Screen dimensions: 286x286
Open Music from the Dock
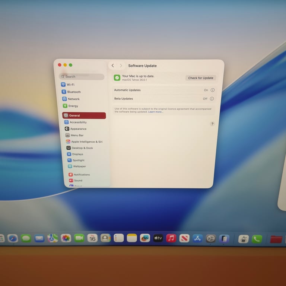pyautogui.click(x=171, y=238)
